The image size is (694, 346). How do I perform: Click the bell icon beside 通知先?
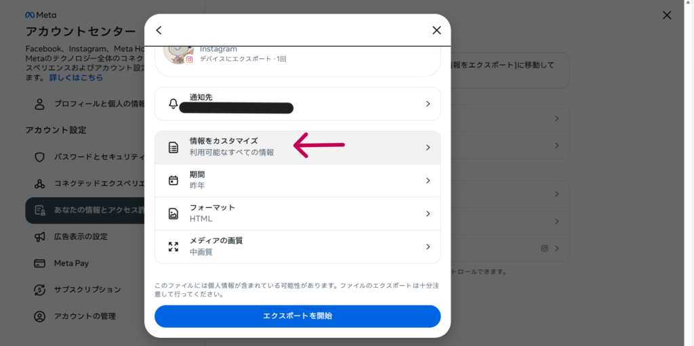[x=173, y=104]
